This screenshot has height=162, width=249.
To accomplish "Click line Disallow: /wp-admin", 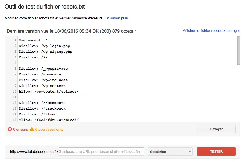I will (40, 74).
